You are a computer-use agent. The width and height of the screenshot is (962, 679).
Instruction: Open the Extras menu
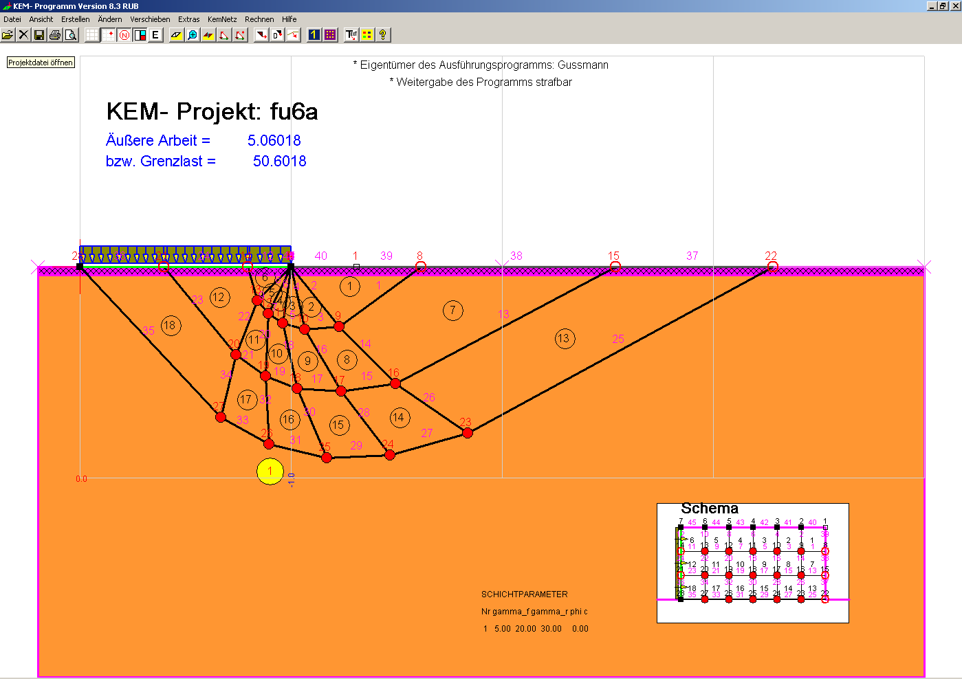188,19
